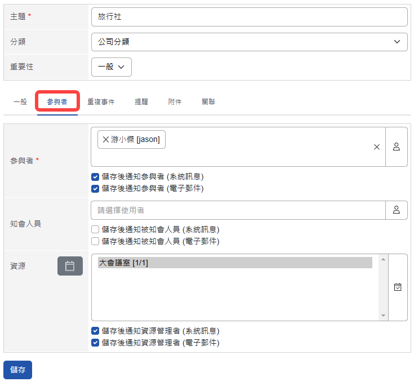Go to the 附件 tab
The width and height of the screenshot is (414, 386).
175,102
